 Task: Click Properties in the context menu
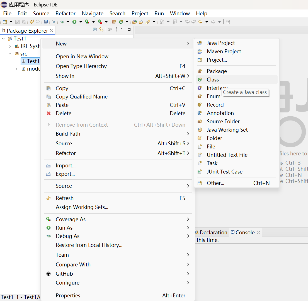click(x=68, y=295)
